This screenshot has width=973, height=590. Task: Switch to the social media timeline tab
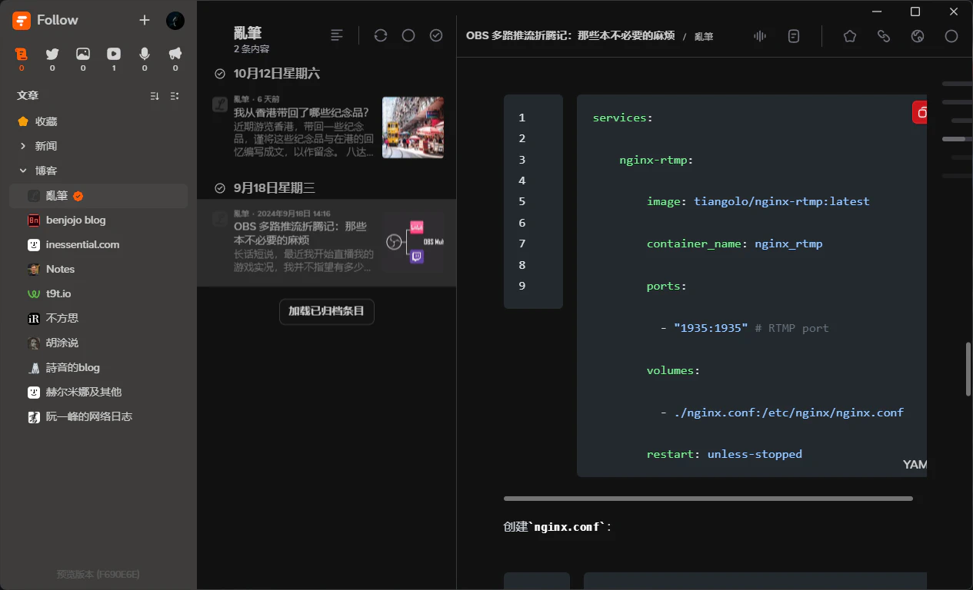click(52, 54)
